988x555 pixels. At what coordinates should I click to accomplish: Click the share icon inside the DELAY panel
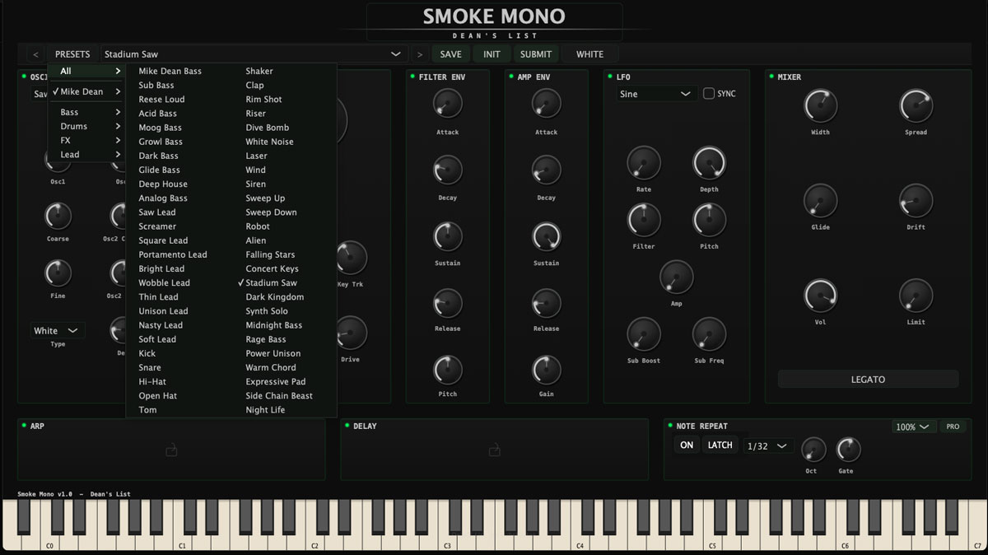point(494,452)
